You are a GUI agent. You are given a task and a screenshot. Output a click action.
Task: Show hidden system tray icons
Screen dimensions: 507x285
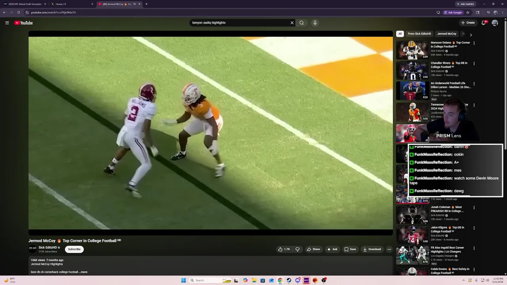[464, 280]
